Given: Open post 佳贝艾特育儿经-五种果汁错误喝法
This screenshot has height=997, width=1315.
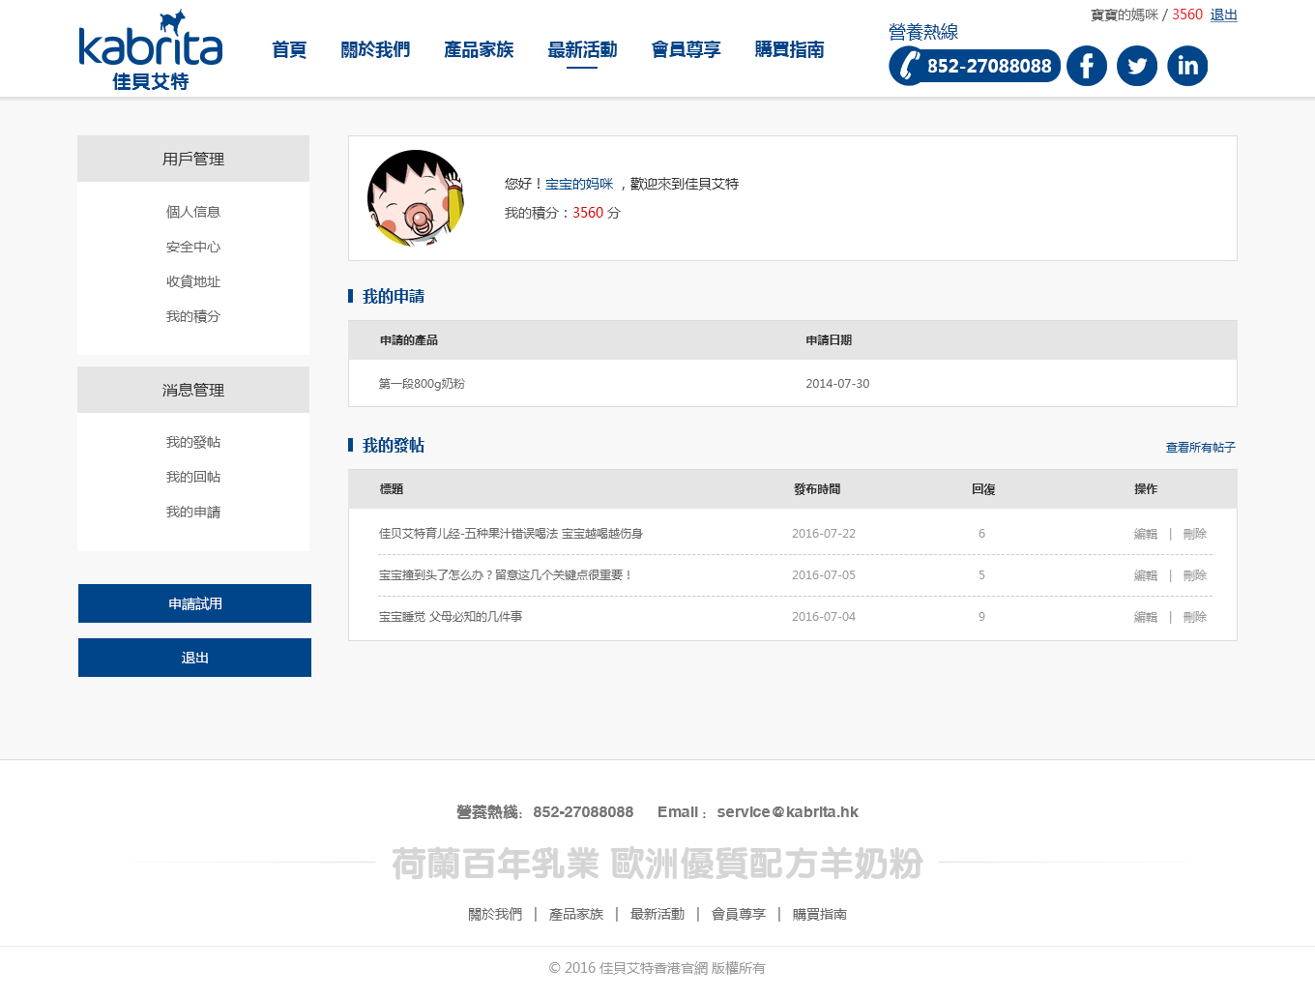Looking at the screenshot, I should coord(511,534).
